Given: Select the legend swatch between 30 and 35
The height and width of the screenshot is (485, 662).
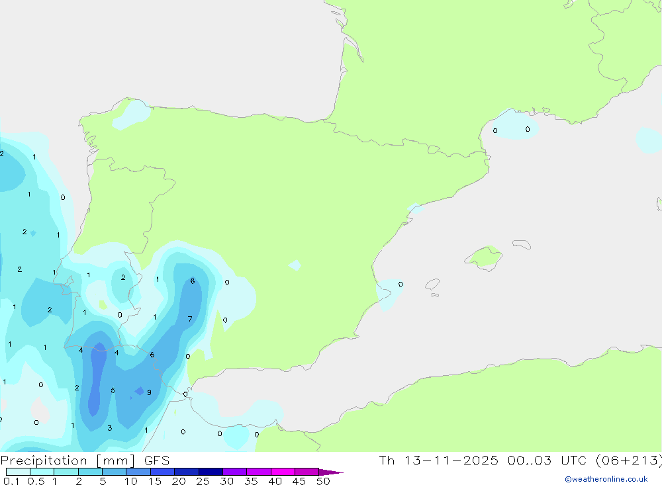Looking at the screenshot, I should (234, 472).
